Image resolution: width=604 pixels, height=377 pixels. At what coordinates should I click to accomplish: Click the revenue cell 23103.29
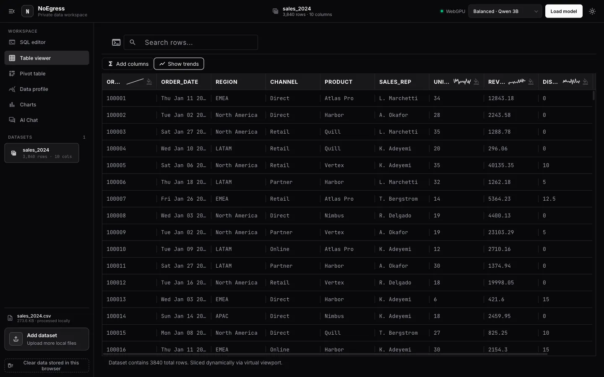coord(511,232)
